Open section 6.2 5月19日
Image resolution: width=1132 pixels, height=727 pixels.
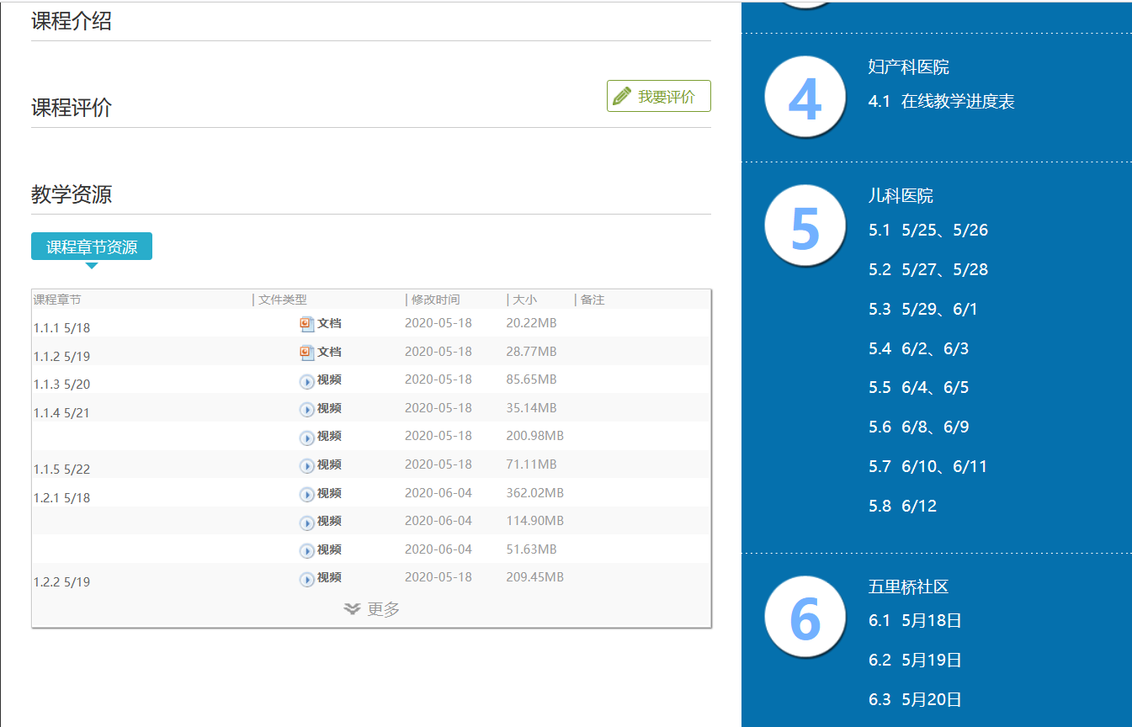point(915,661)
